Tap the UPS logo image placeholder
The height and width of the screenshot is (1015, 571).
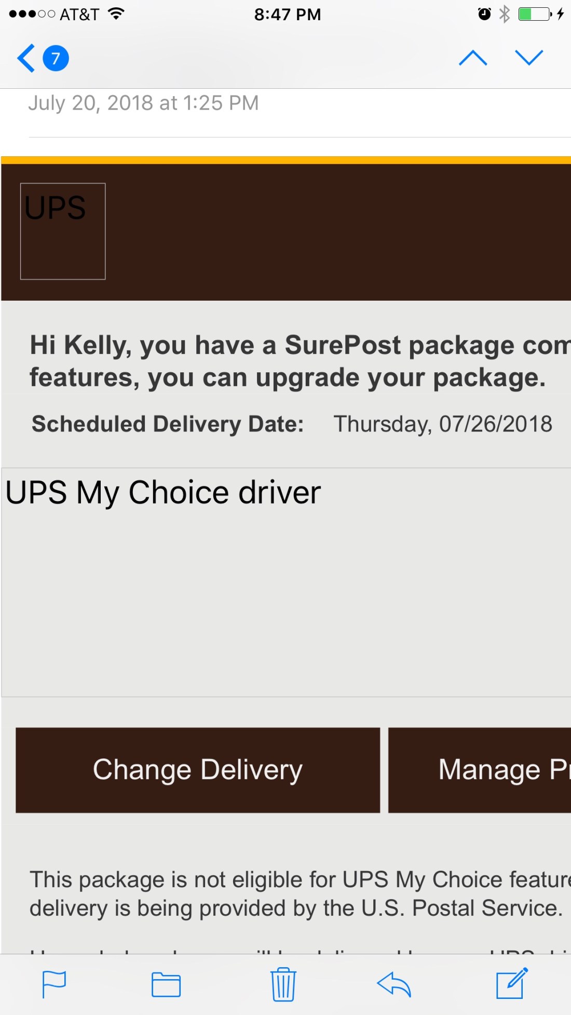(63, 231)
